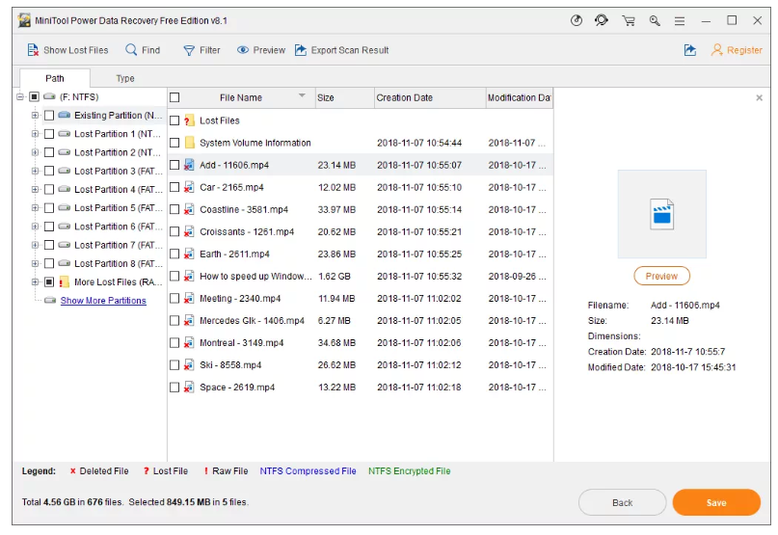Viewport: 778px width, 535px height.
Task: Expand the Lost Partition 8 node
Action: (35, 263)
